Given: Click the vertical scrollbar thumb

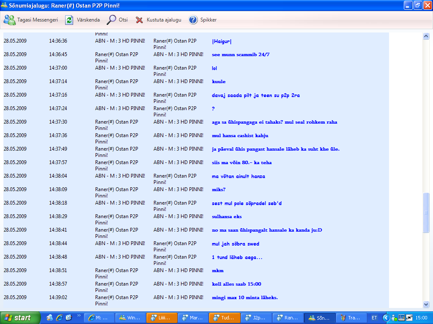Looking at the screenshot, I should 426,213.
